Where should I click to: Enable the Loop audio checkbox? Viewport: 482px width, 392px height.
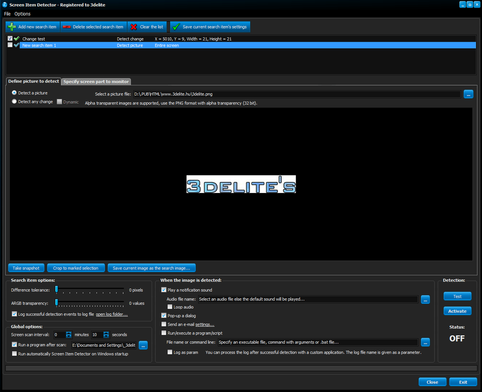click(170, 307)
